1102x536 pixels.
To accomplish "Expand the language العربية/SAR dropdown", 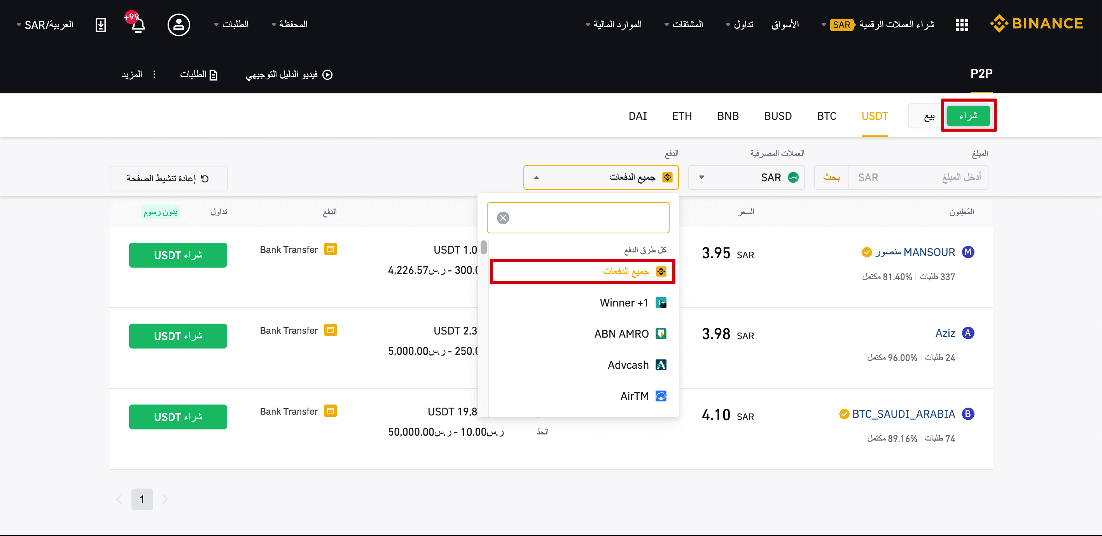I will click(45, 25).
